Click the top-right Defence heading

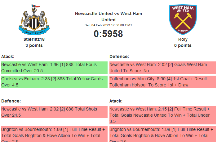(119, 56)
